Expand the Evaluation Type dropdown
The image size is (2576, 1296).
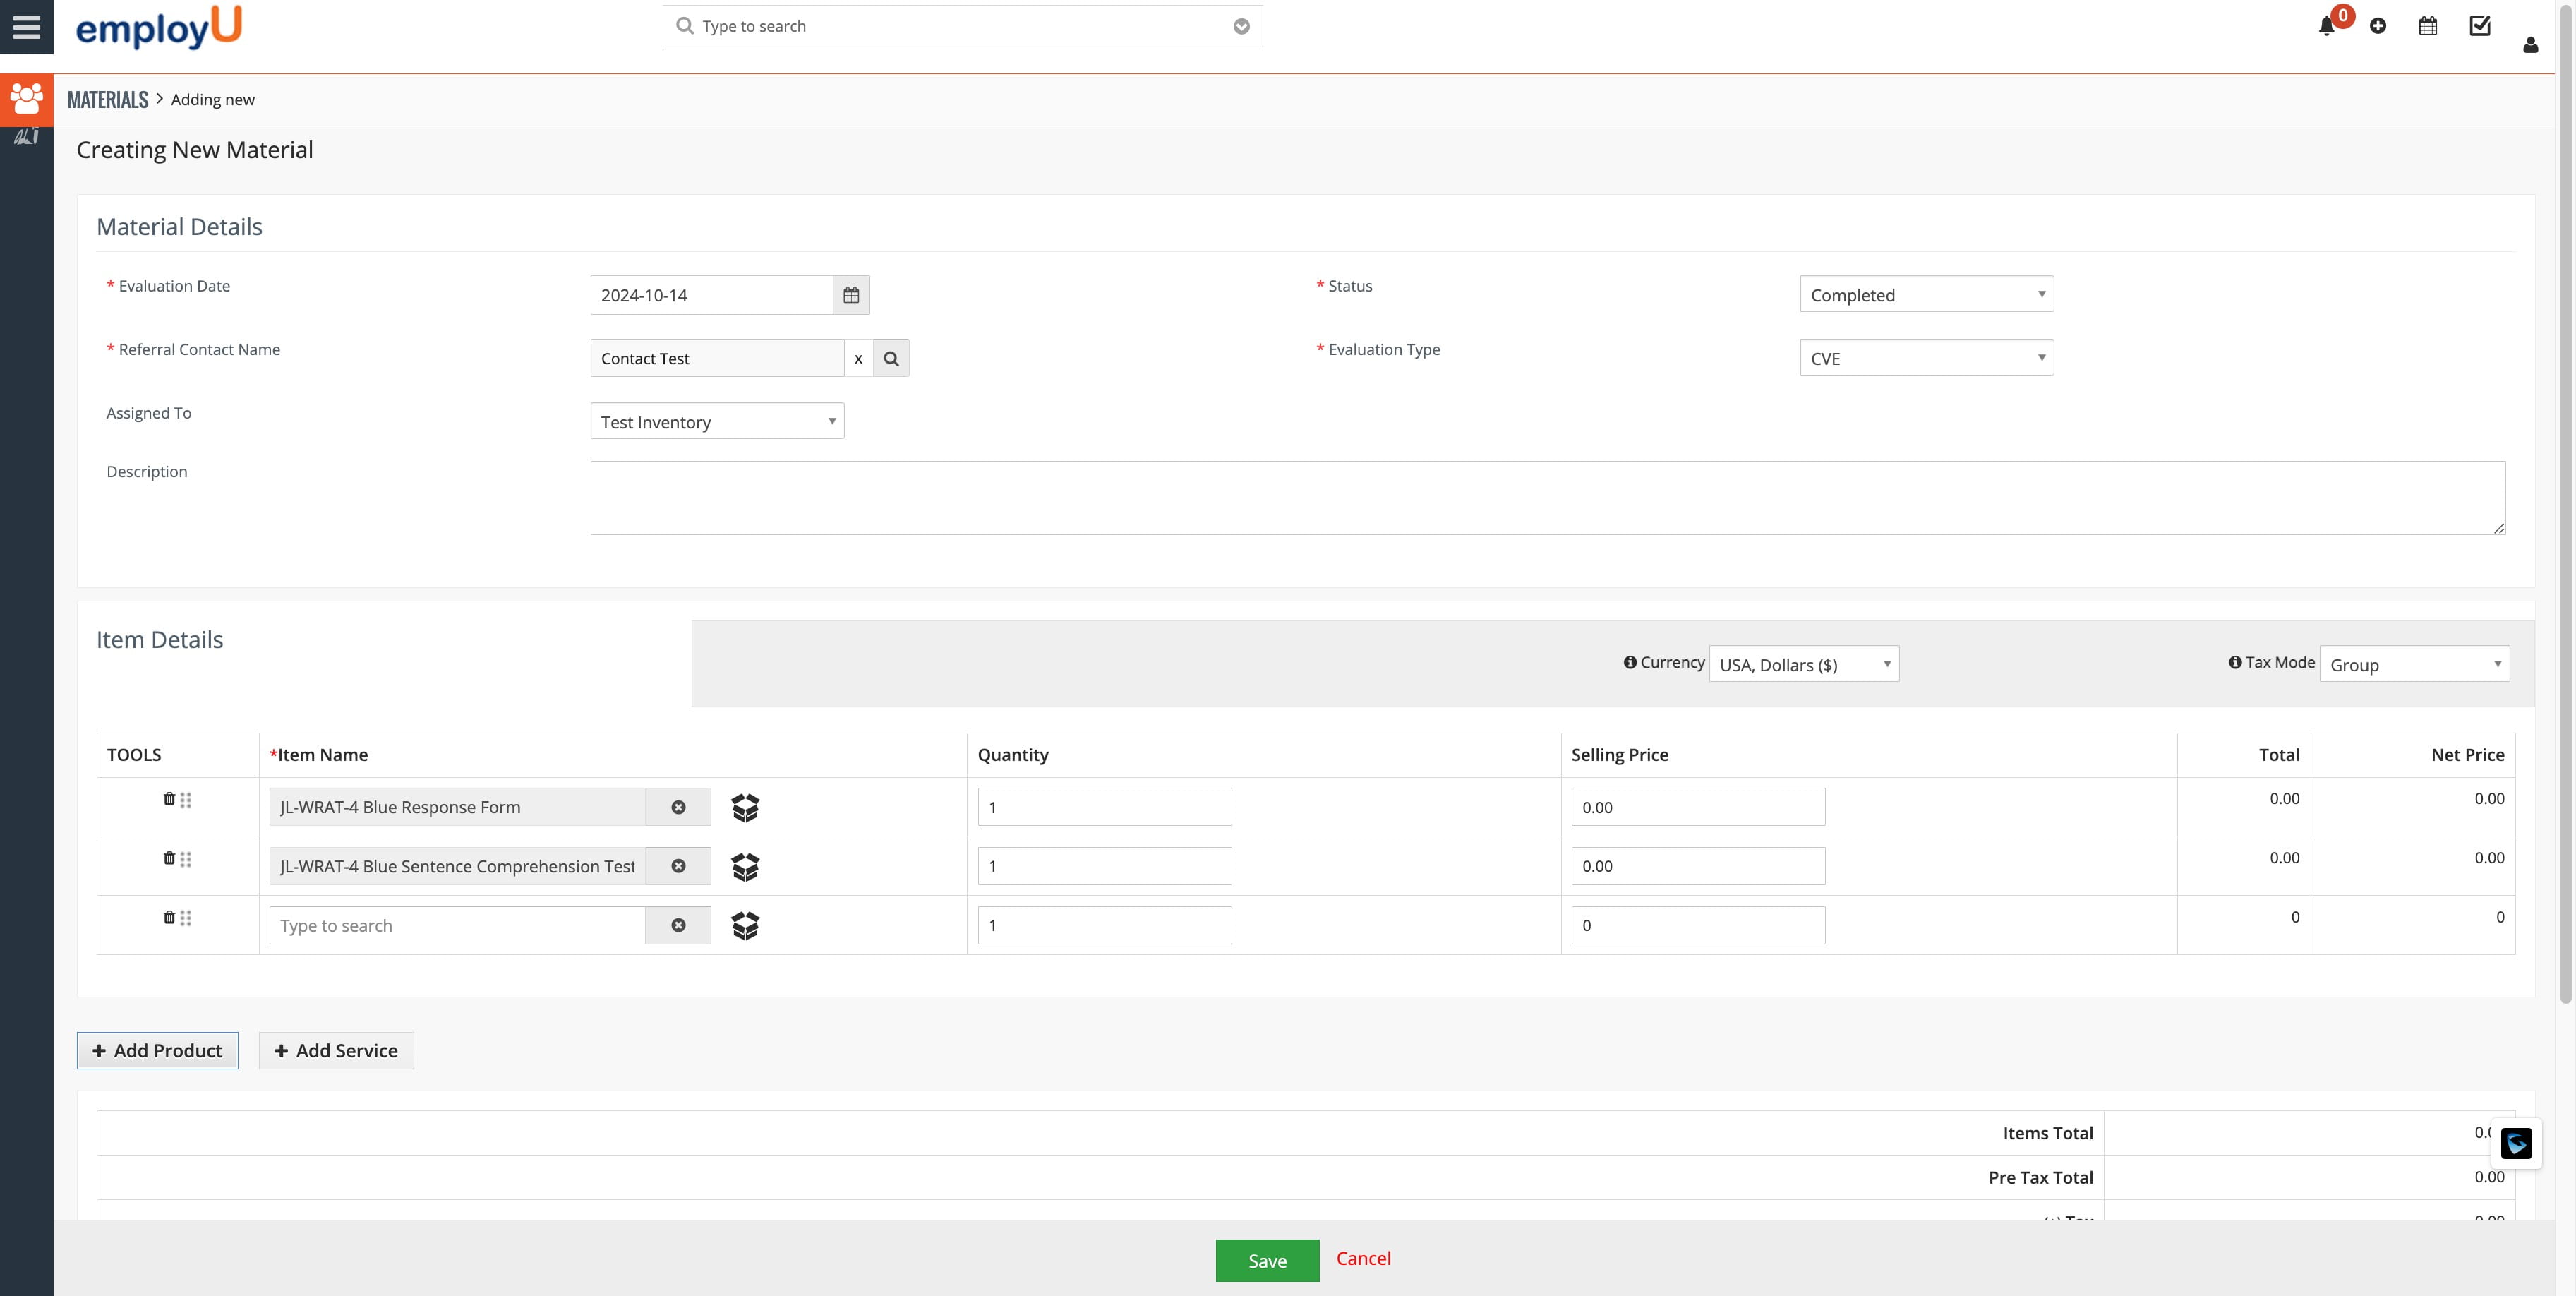[x=1926, y=359]
